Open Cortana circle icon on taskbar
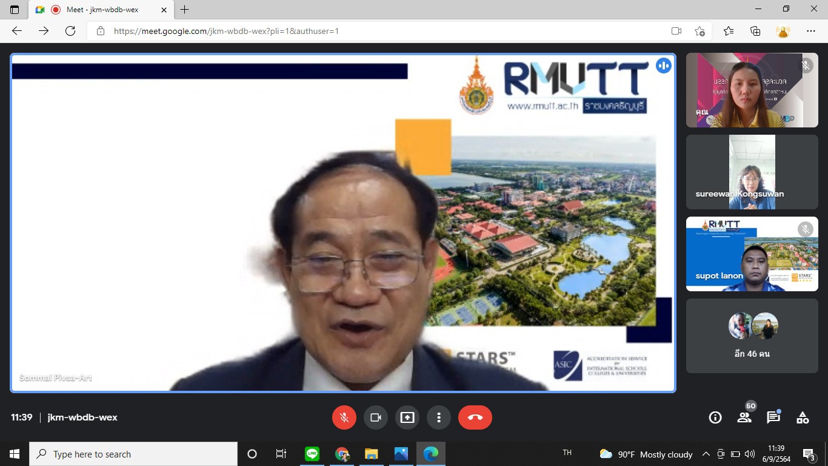The width and height of the screenshot is (828, 466). click(x=252, y=454)
